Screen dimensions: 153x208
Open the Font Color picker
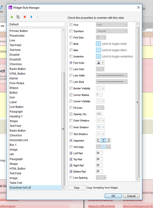point(100,63)
